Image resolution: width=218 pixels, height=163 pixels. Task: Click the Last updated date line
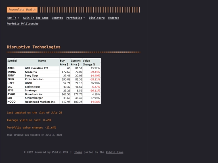click(34, 113)
